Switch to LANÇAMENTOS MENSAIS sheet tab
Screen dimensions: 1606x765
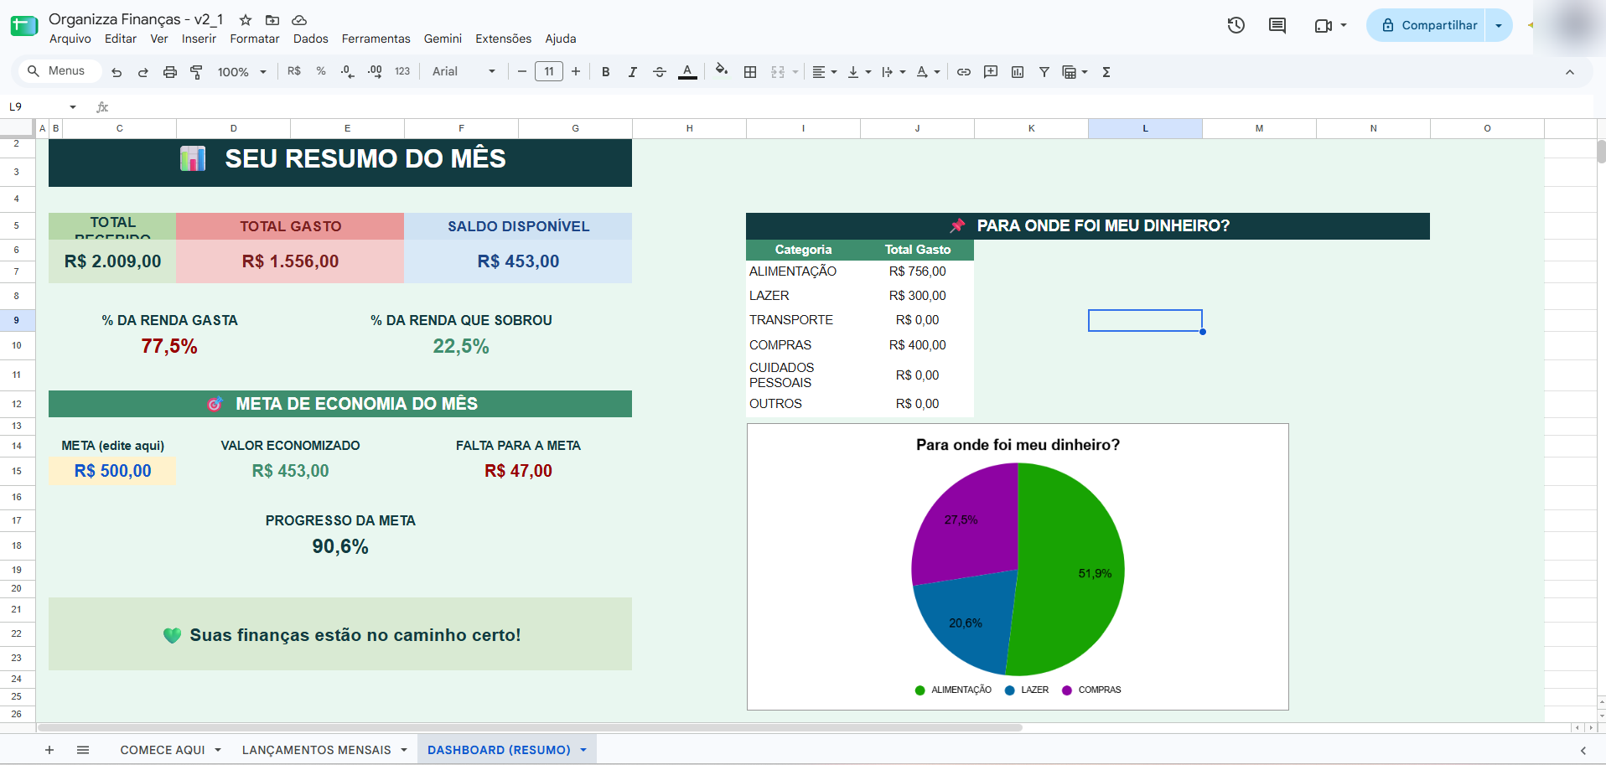[317, 750]
